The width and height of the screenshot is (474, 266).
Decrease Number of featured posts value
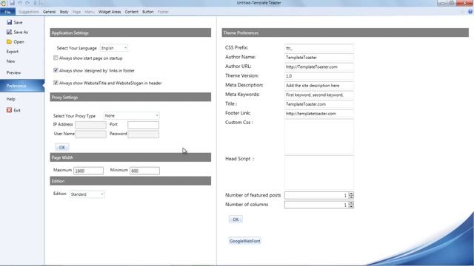[351, 197]
